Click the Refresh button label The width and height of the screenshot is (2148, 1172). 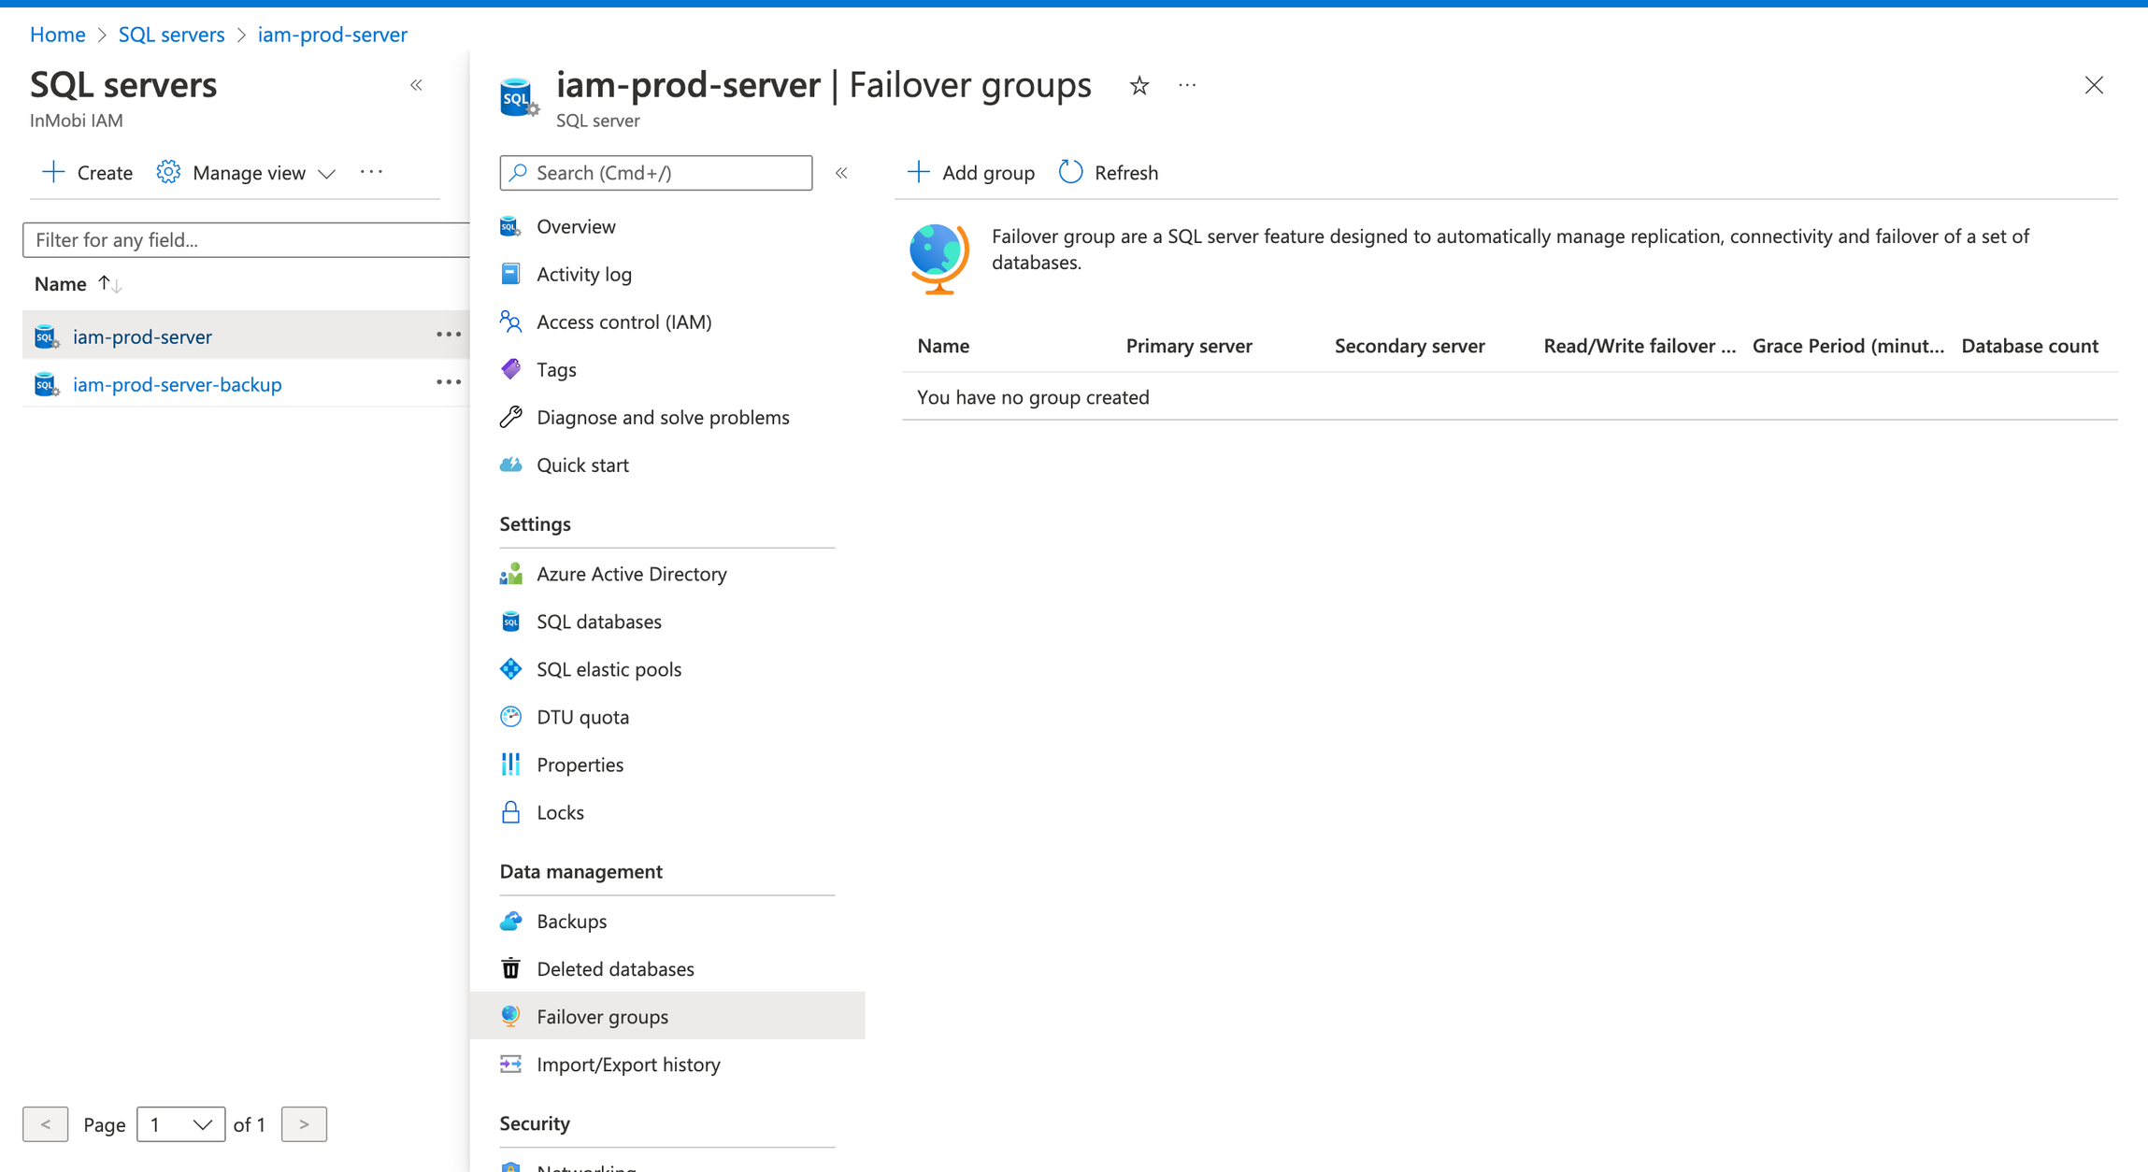tap(1126, 172)
